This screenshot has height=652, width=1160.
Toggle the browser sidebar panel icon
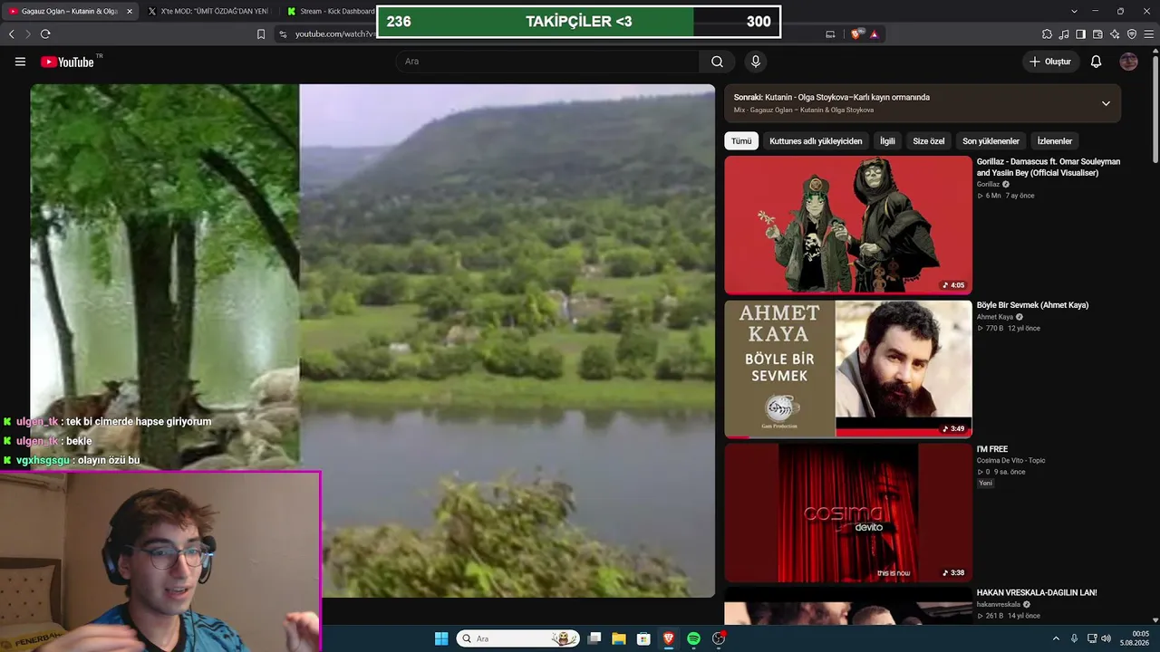(x=1080, y=34)
